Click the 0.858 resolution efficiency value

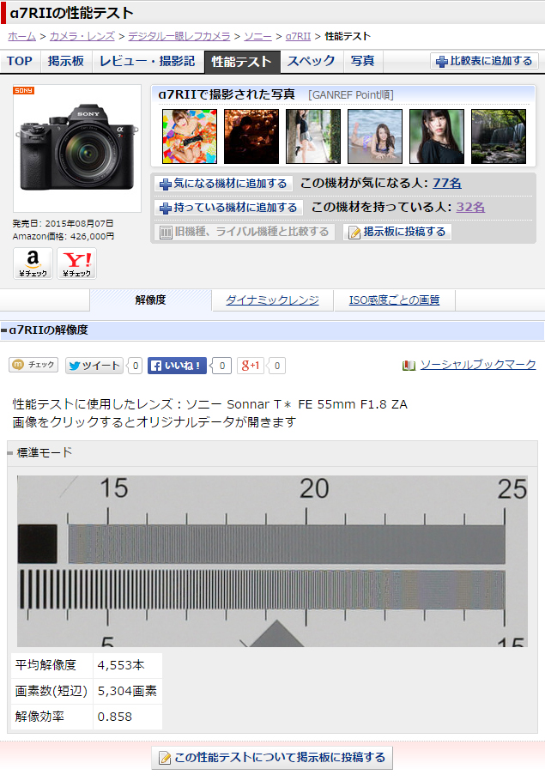click(x=115, y=717)
